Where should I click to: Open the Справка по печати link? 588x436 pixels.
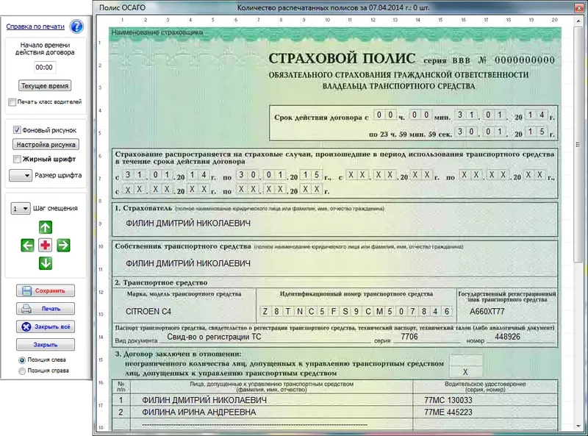pyautogui.click(x=35, y=26)
